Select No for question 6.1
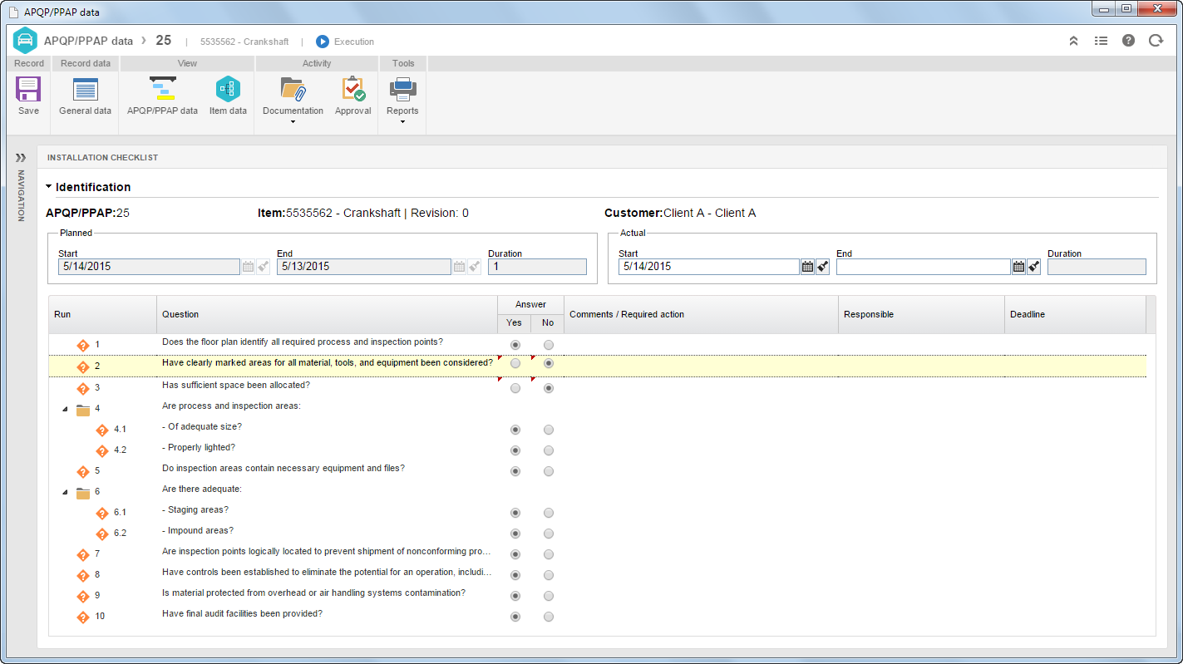 (549, 513)
